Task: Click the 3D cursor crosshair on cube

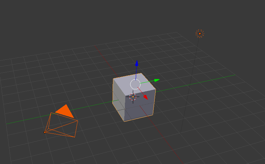Action: point(133,97)
